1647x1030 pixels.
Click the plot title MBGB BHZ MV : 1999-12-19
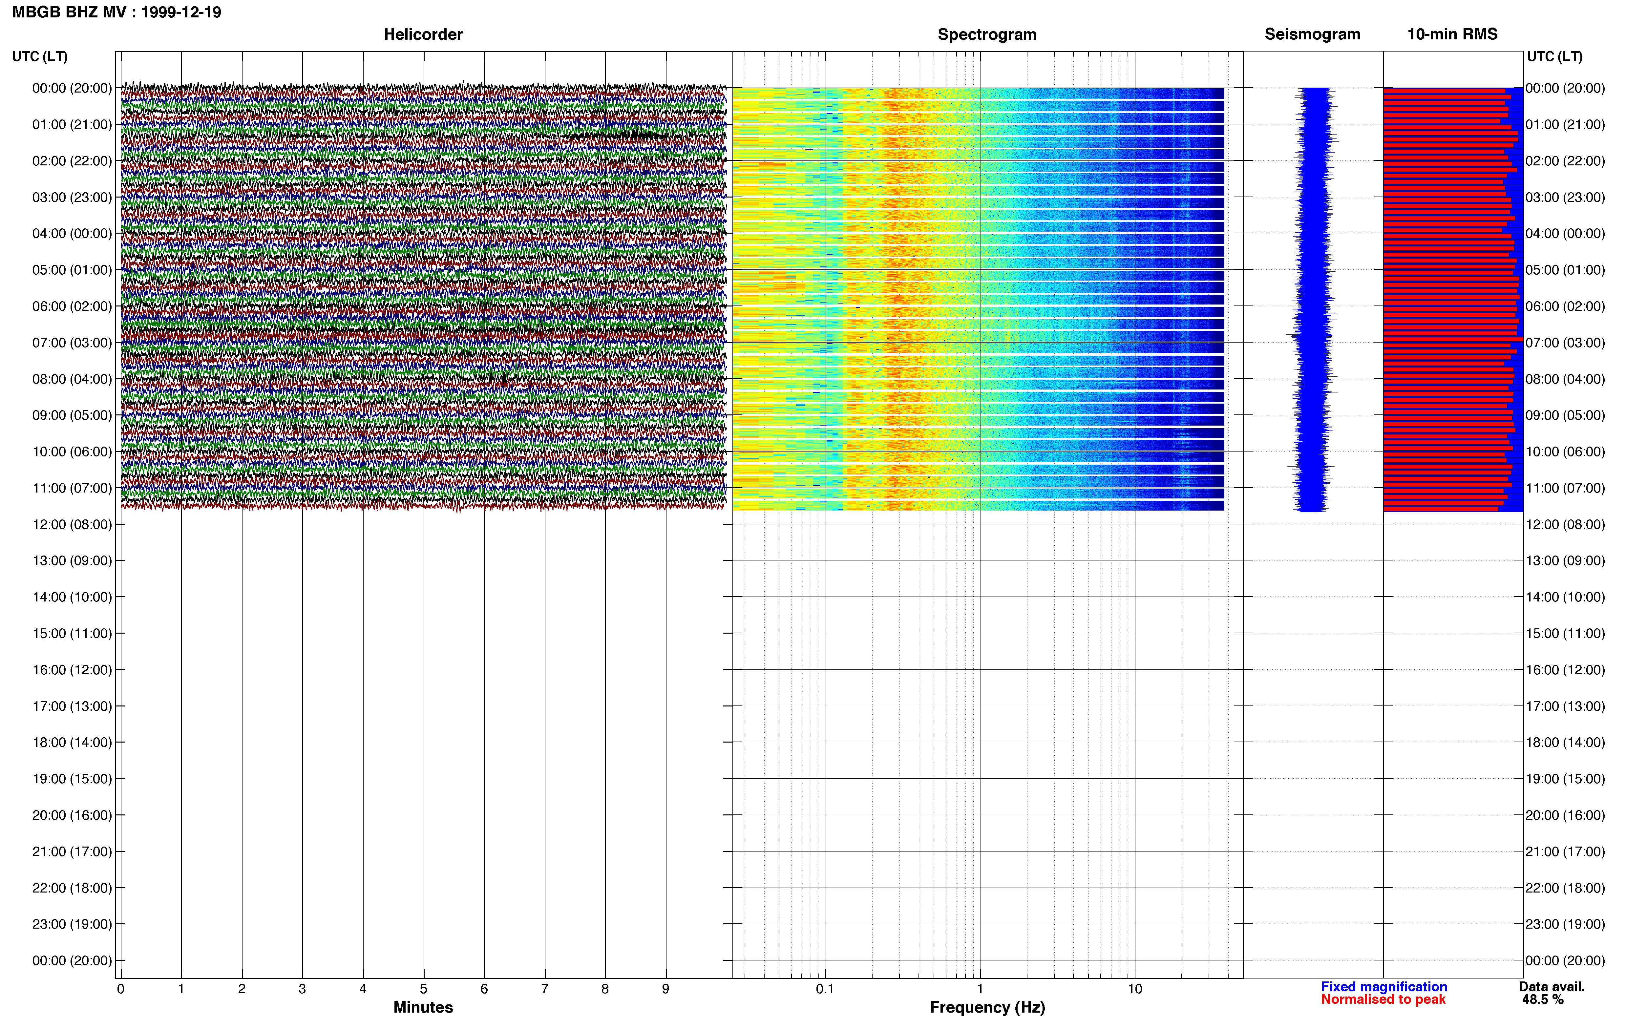click(x=116, y=12)
